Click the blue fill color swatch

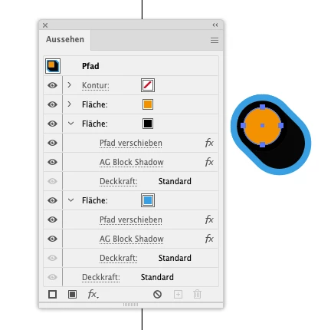(x=148, y=200)
